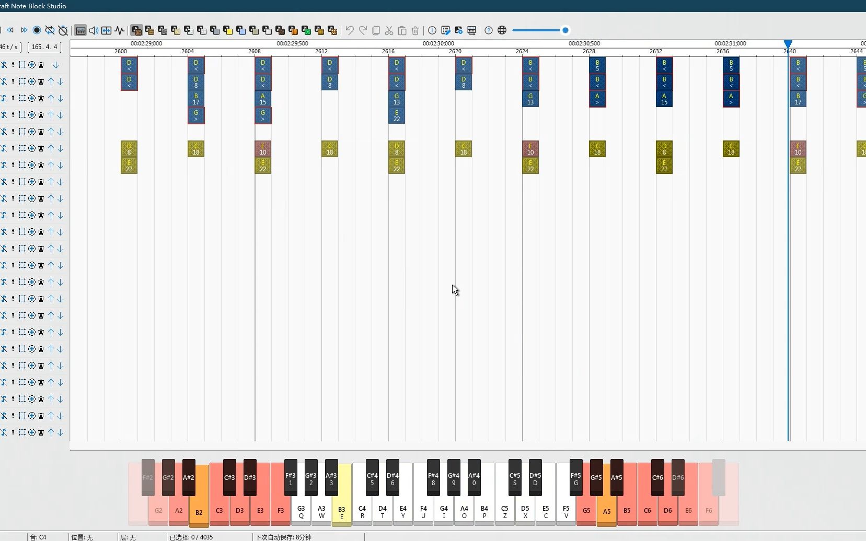Delete the first layer with trash icon
The height and width of the screenshot is (541, 866).
tap(41, 65)
